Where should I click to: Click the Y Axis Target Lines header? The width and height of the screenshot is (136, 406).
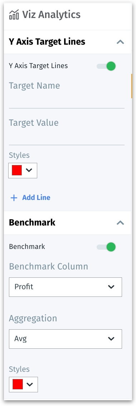tap(47, 41)
